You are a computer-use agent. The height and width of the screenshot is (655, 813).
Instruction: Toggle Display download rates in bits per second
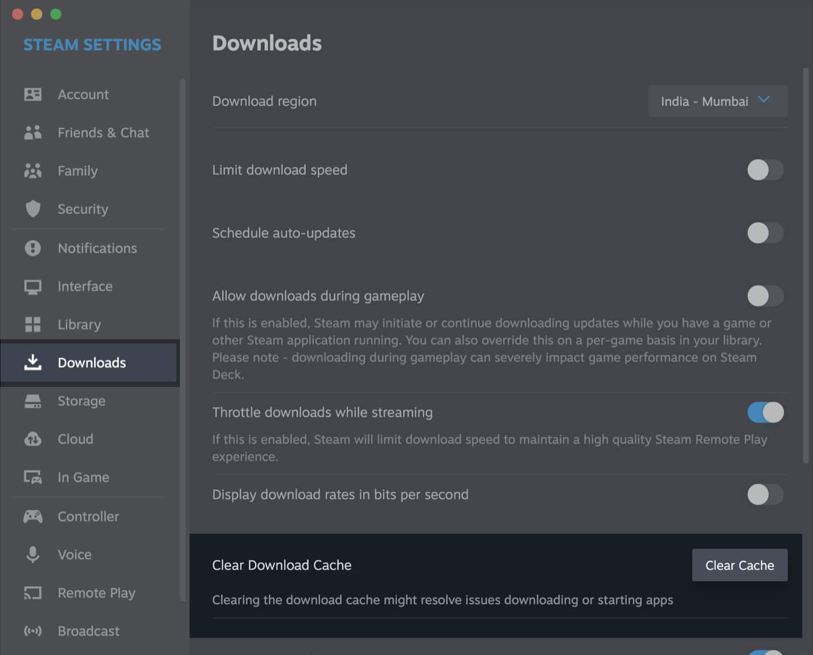765,495
